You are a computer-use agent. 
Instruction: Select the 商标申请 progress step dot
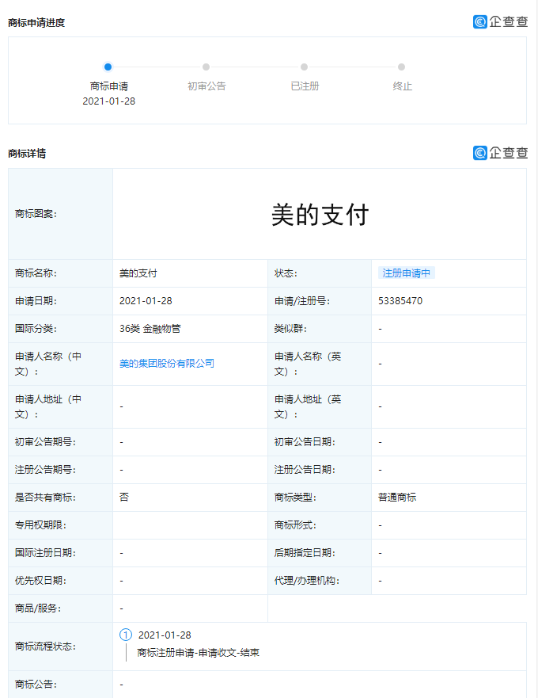click(x=108, y=67)
